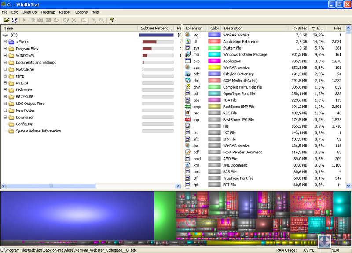
Task: Click the yellow color swatch for .cab
Action: point(214,68)
